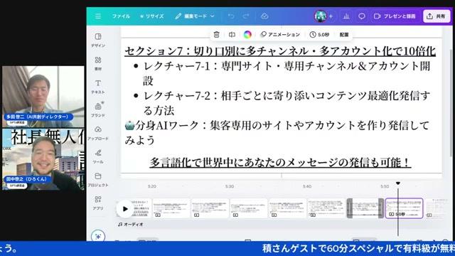455x256 pixels.
Task: Select the 多言語化で世界中に underlined text
Action: click(x=280, y=163)
